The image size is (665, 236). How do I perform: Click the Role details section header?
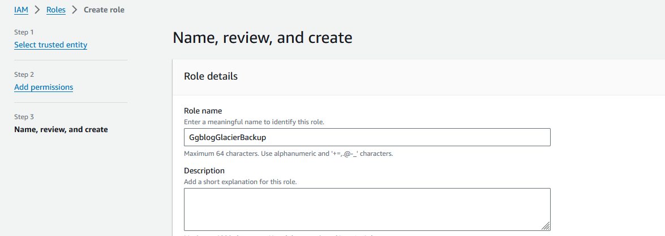point(211,76)
